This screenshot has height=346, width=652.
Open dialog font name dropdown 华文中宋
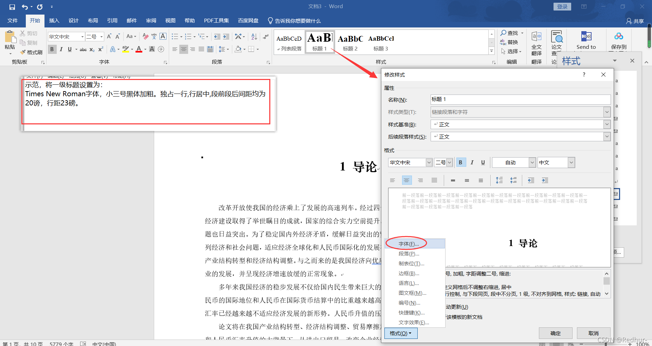pos(429,163)
